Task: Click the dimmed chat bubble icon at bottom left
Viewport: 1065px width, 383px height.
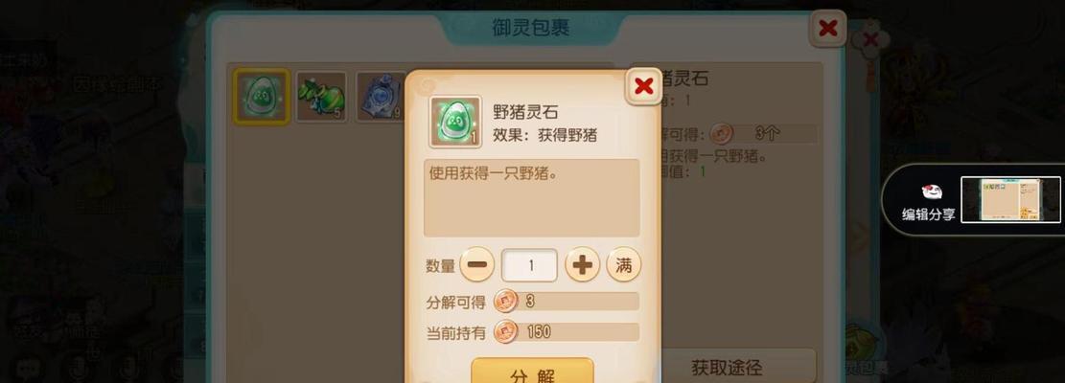Action: [29, 369]
